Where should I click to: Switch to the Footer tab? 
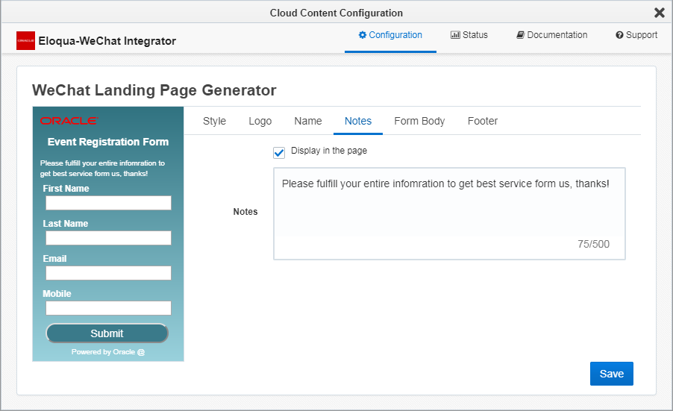[483, 121]
